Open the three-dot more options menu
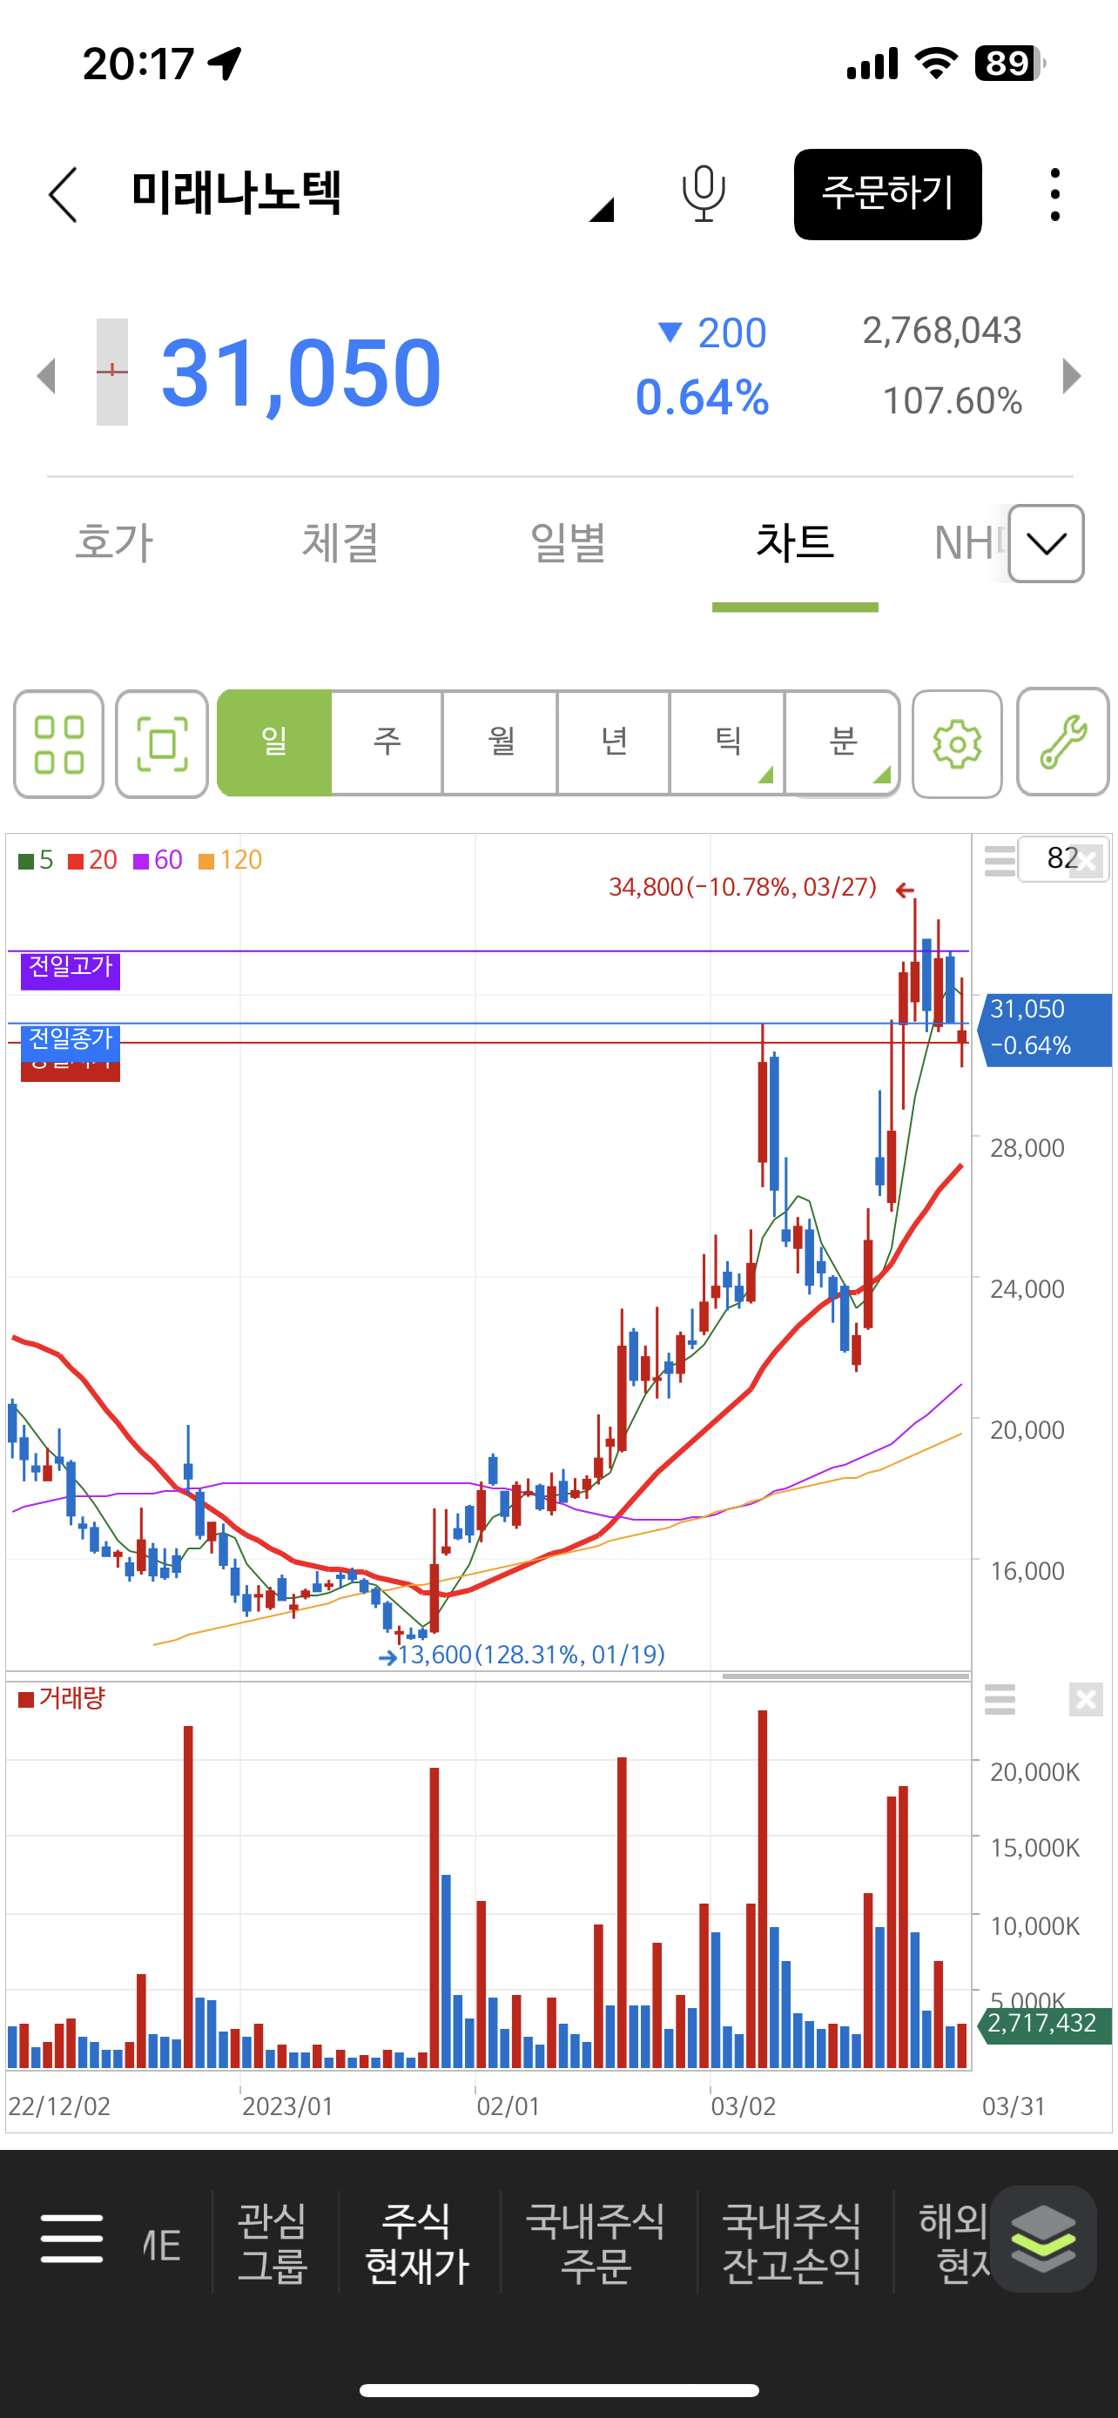The image size is (1118, 2418). [x=1055, y=194]
